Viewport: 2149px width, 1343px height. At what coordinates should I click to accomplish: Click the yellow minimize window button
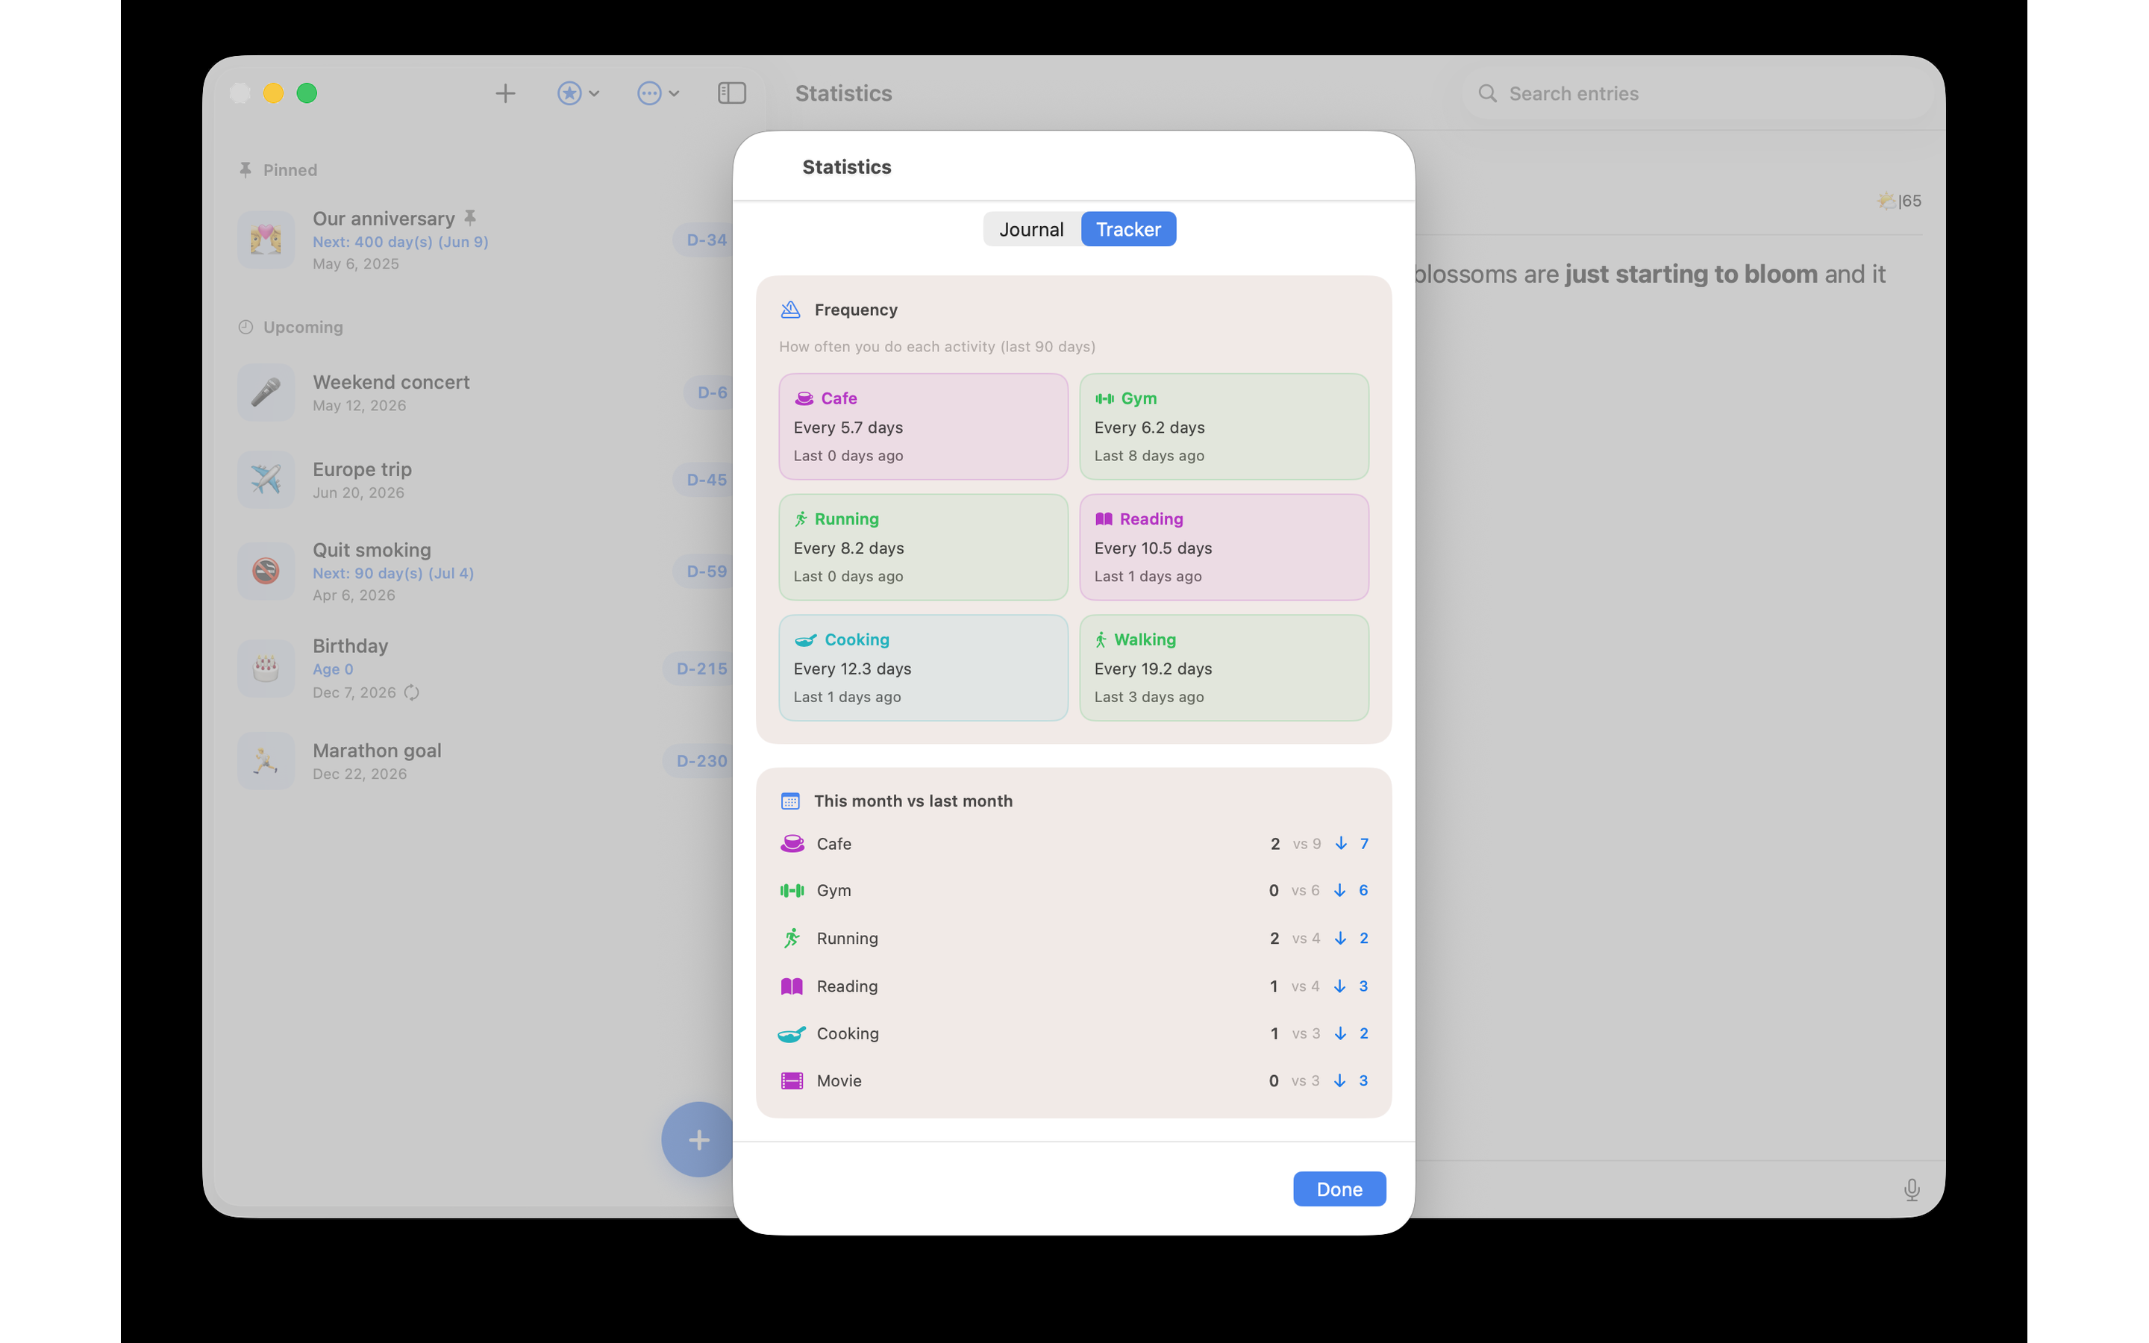[x=274, y=93]
